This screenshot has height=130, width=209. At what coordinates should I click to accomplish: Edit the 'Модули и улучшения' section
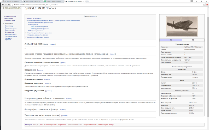tap(48, 91)
